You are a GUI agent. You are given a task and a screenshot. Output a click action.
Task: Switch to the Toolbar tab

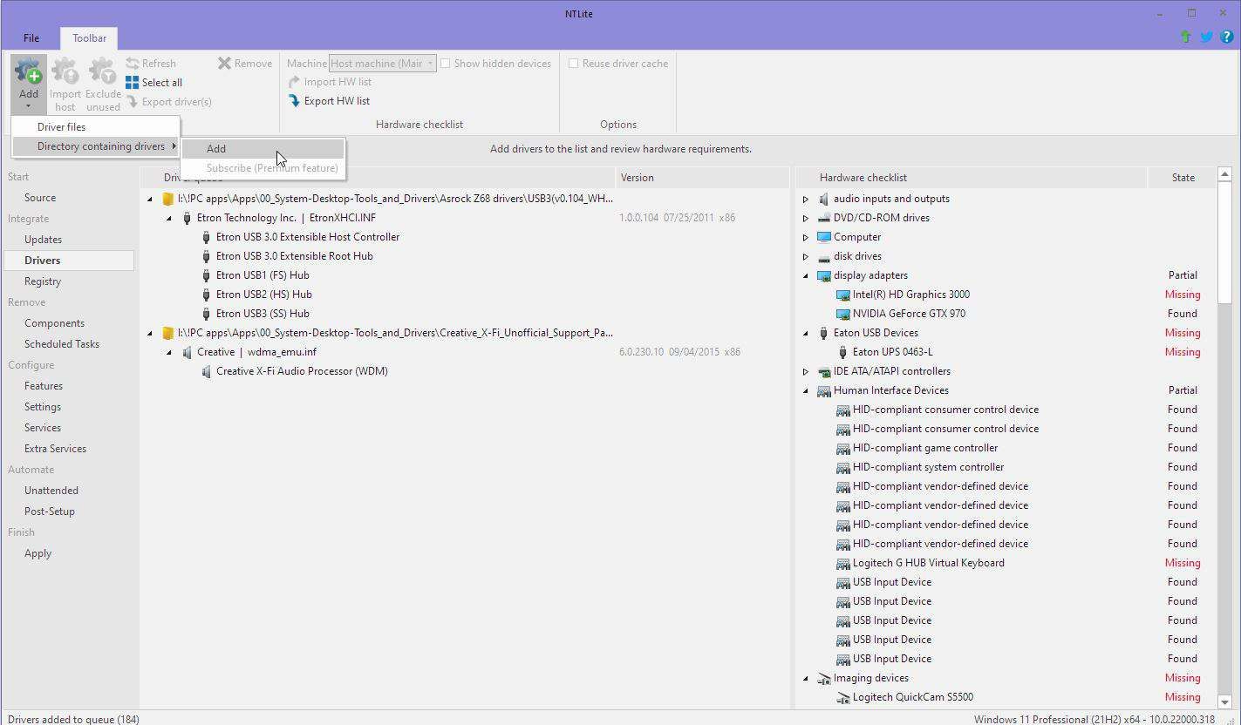(89, 38)
